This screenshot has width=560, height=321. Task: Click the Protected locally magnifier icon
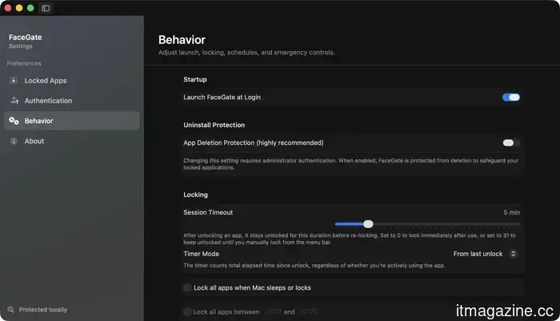pos(10,309)
